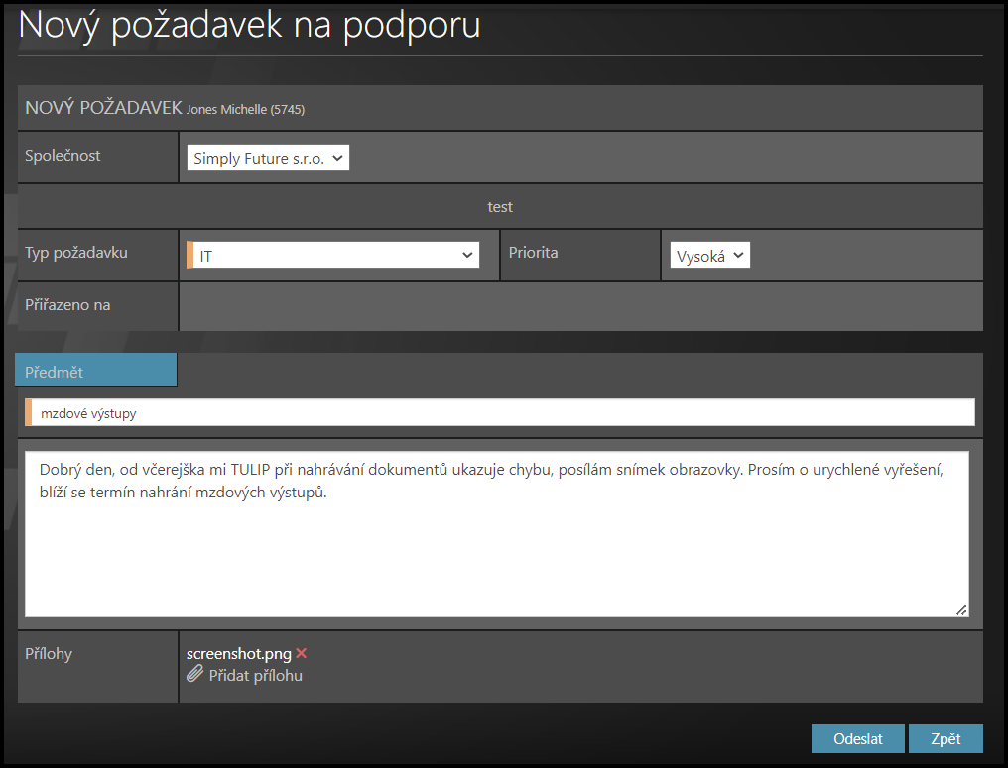This screenshot has width=1008, height=768.
Task: Click the Přidat přílohu link
Action: pyautogui.click(x=255, y=675)
